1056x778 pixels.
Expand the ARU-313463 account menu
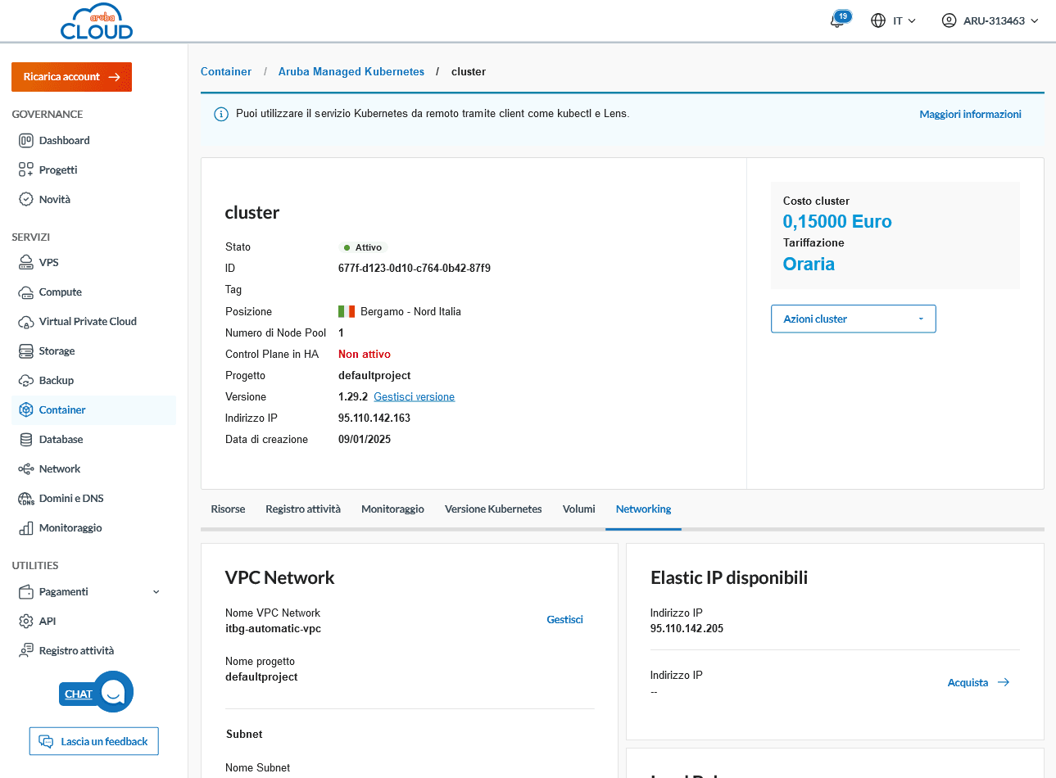[990, 20]
